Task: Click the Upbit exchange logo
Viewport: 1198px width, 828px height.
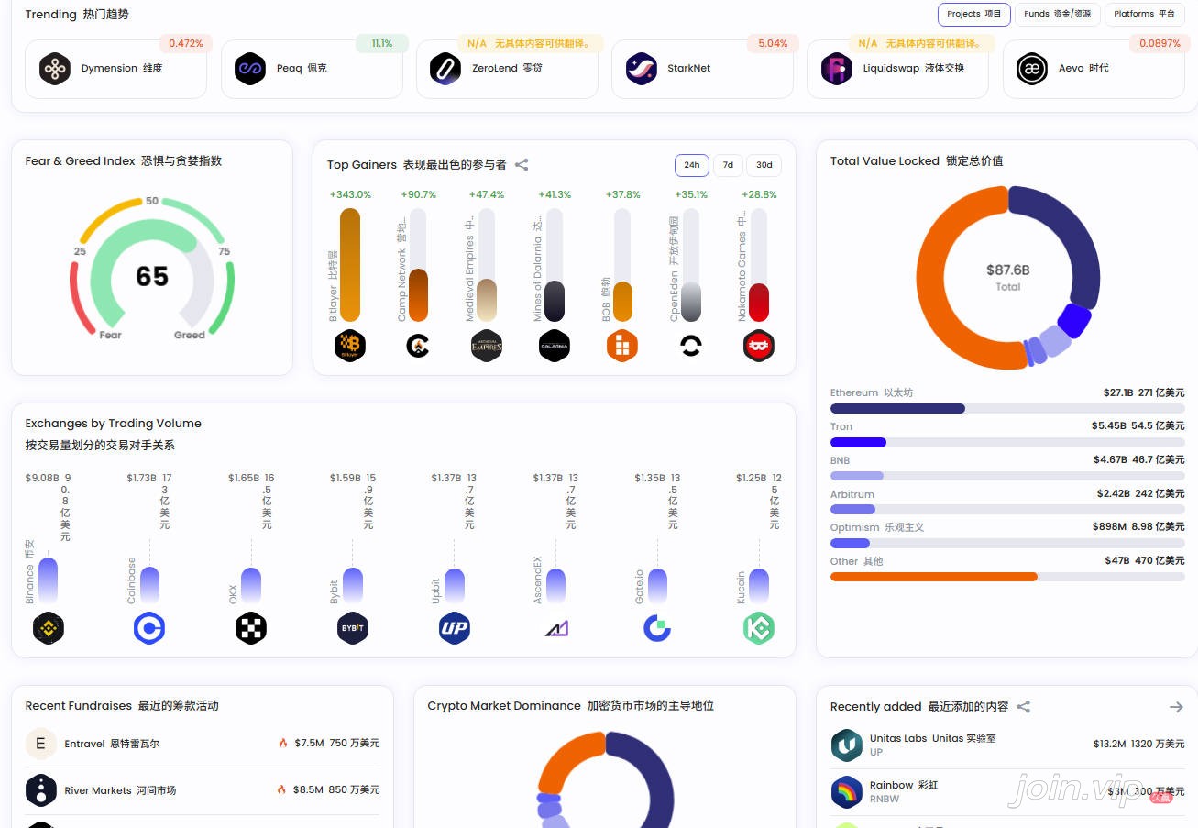Action: tap(455, 628)
